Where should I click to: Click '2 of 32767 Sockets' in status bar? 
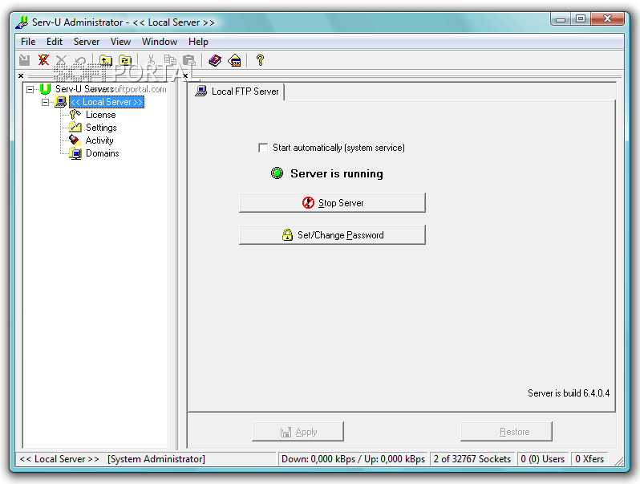tap(472, 459)
